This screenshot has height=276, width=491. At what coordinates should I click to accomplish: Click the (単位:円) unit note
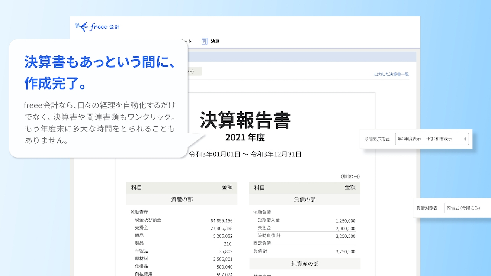(350, 176)
